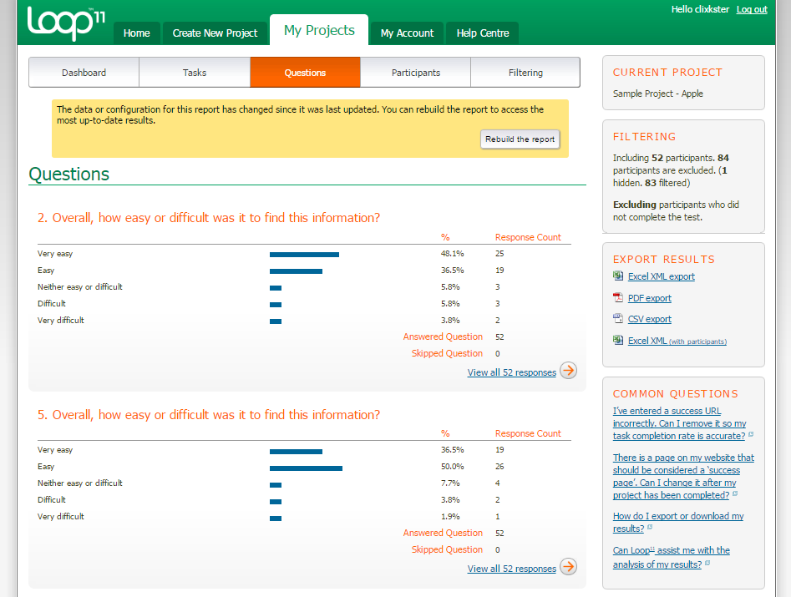This screenshot has height=597, width=791.
Task: Open 'There is a page on my website' question
Action: (683, 477)
